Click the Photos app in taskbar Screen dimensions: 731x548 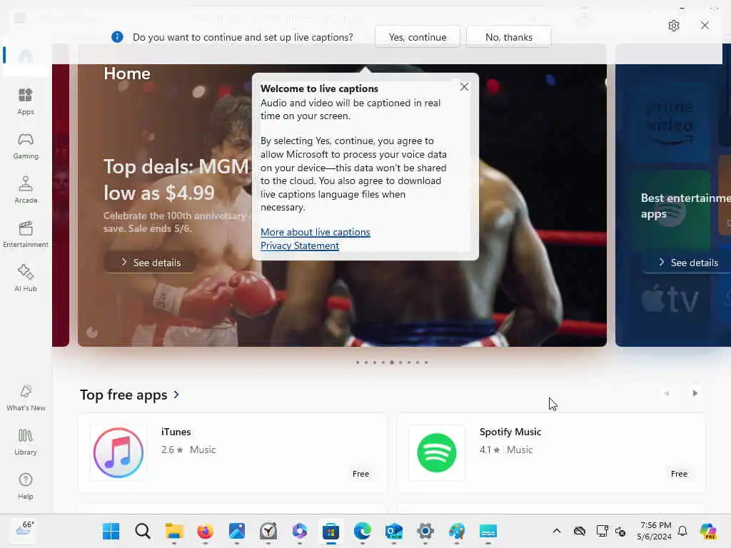237,531
